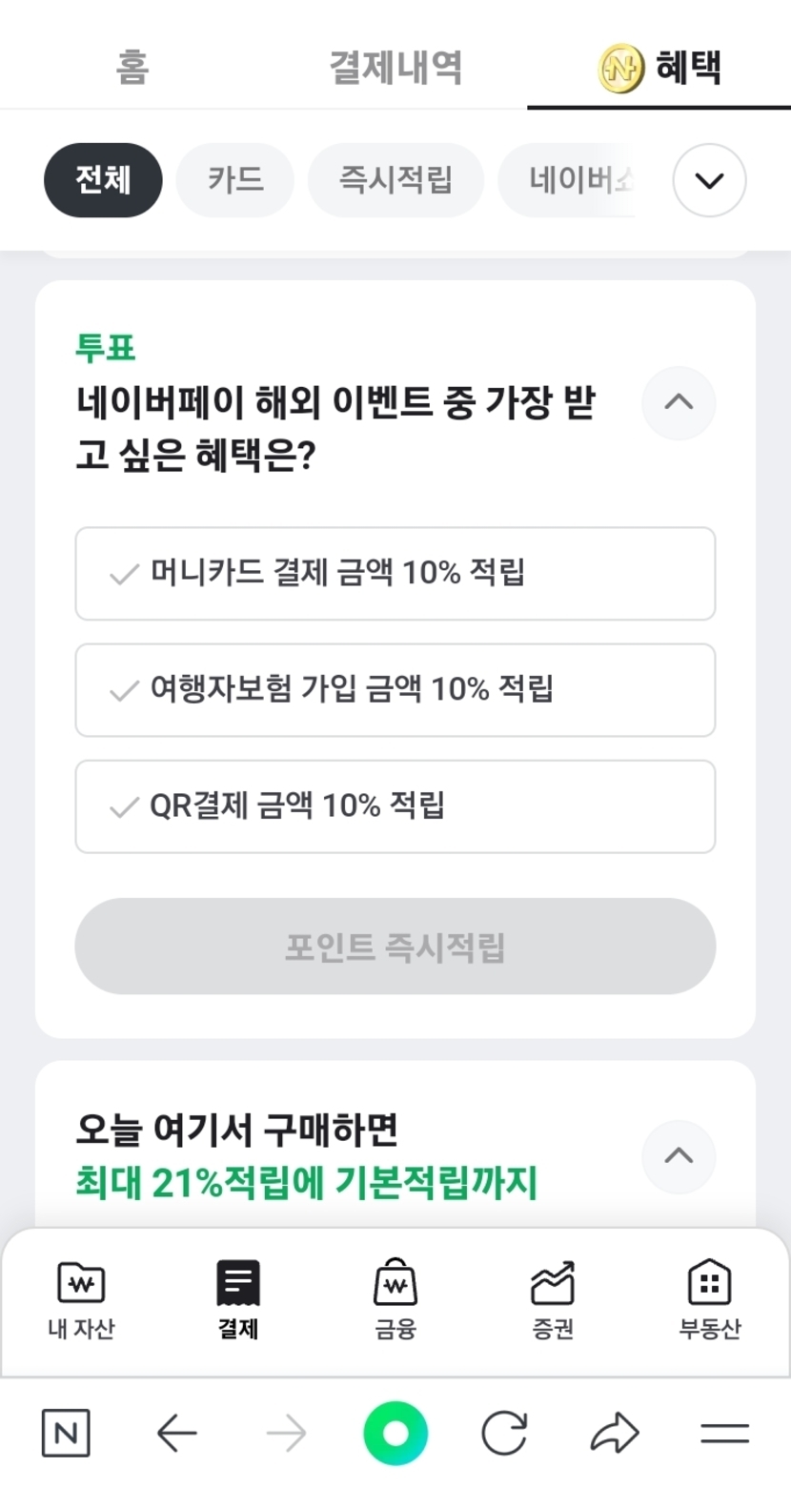
Task: Open the 내 자산 wallet icon
Action: click(x=81, y=1283)
